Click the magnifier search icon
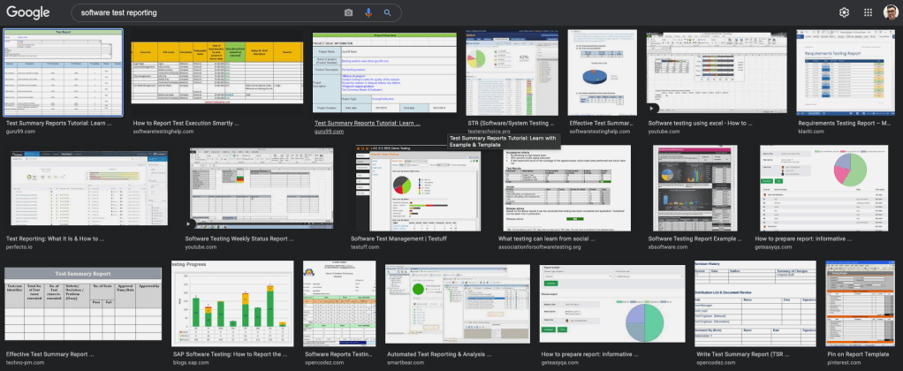903x371 pixels. 387,13
